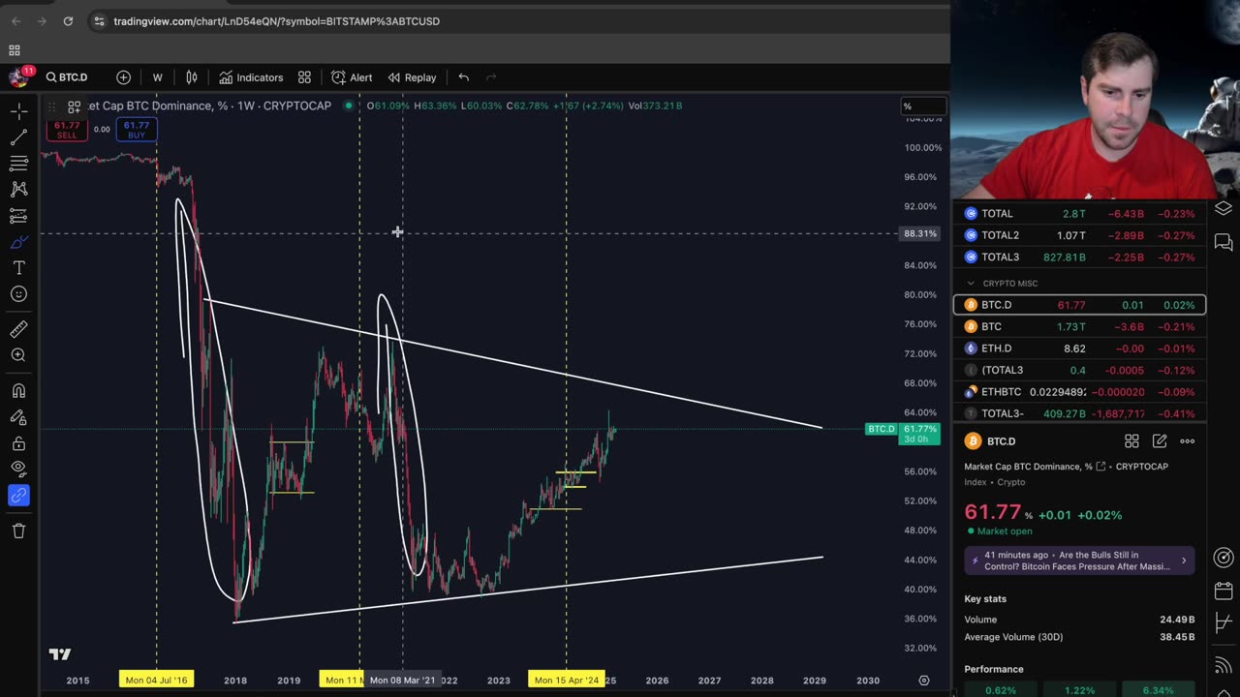
Task: Select the BTC.D watchlist row
Action: click(1080, 305)
